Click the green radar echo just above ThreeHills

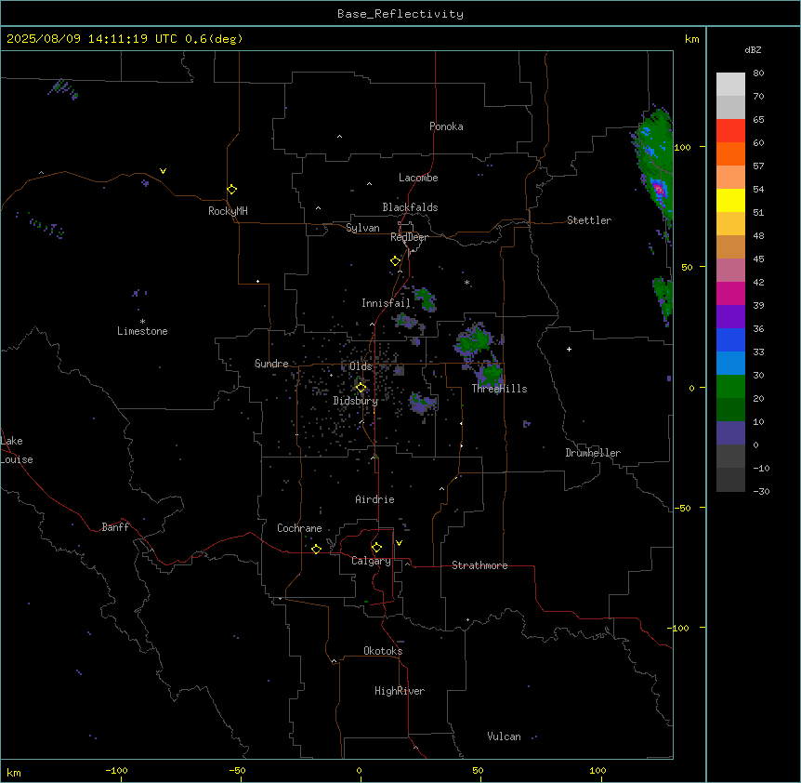pyautogui.click(x=490, y=374)
